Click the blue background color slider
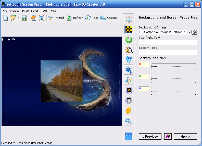 [173, 89]
